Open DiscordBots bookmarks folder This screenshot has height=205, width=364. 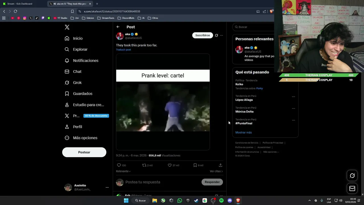tap(126, 18)
